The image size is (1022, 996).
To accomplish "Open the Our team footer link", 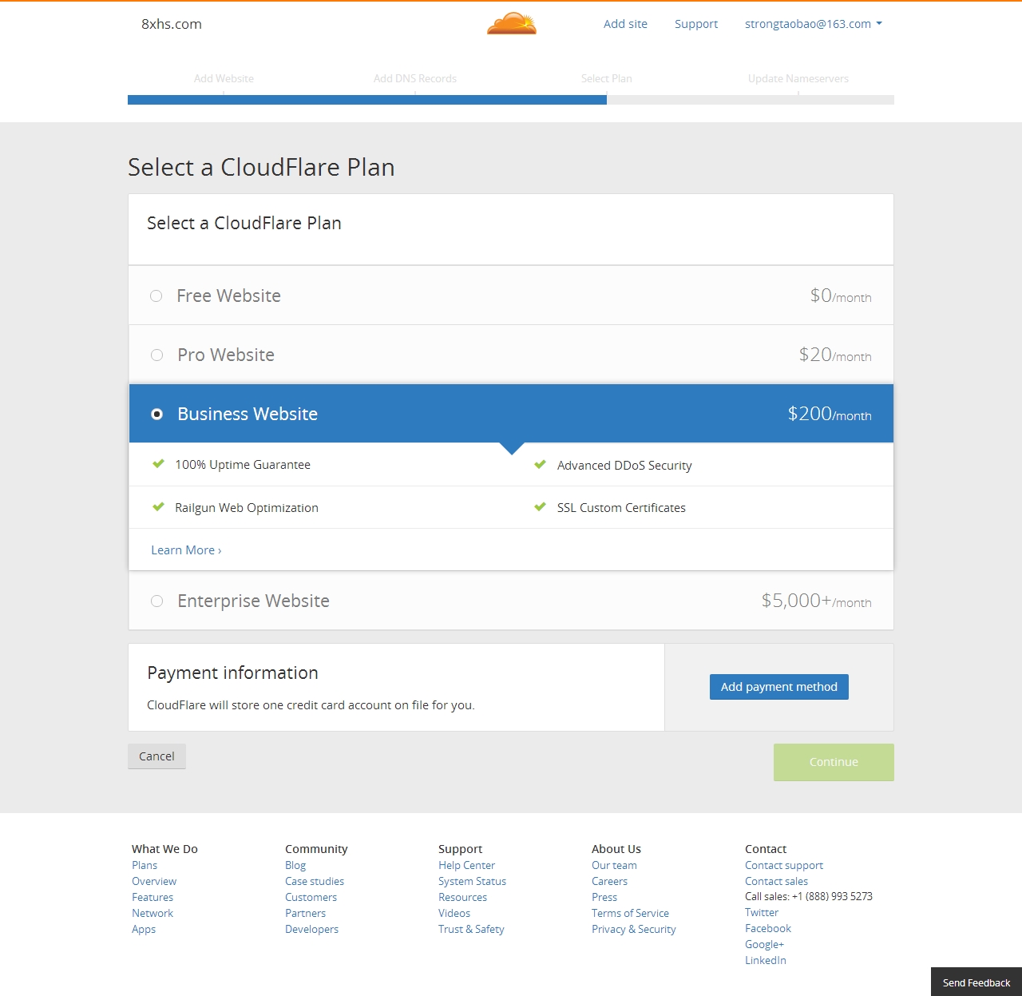I will (x=614, y=865).
